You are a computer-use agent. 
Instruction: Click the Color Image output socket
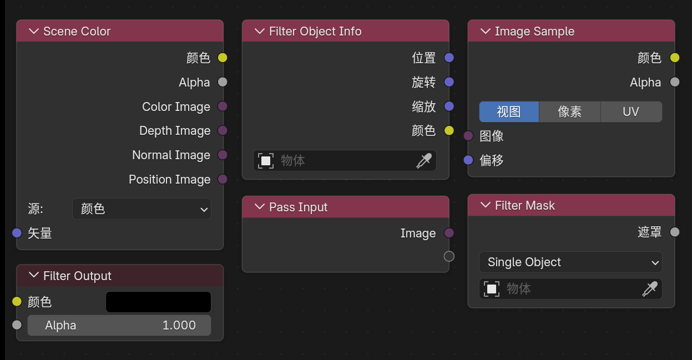(x=223, y=107)
